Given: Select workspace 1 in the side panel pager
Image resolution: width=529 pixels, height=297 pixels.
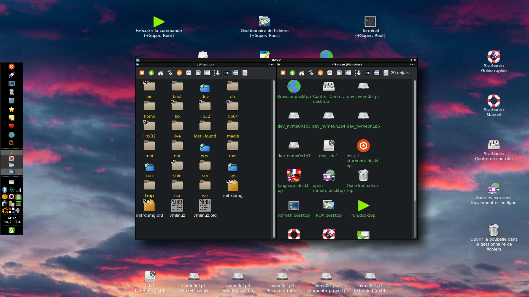Looking at the screenshot, I should pyautogui.click(x=11, y=153).
